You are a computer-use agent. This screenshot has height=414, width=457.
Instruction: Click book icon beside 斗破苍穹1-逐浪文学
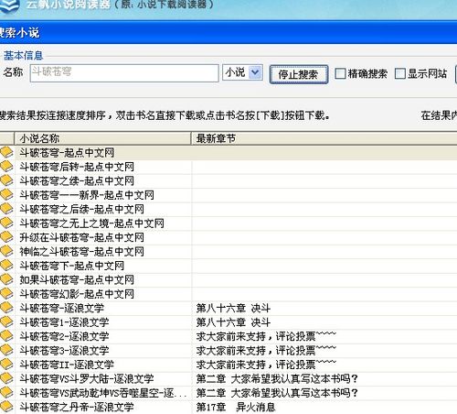click(x=6, y=321)
